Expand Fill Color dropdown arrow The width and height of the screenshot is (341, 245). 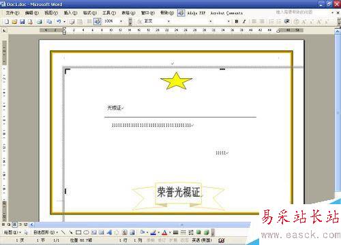click(x=147, y=232)
